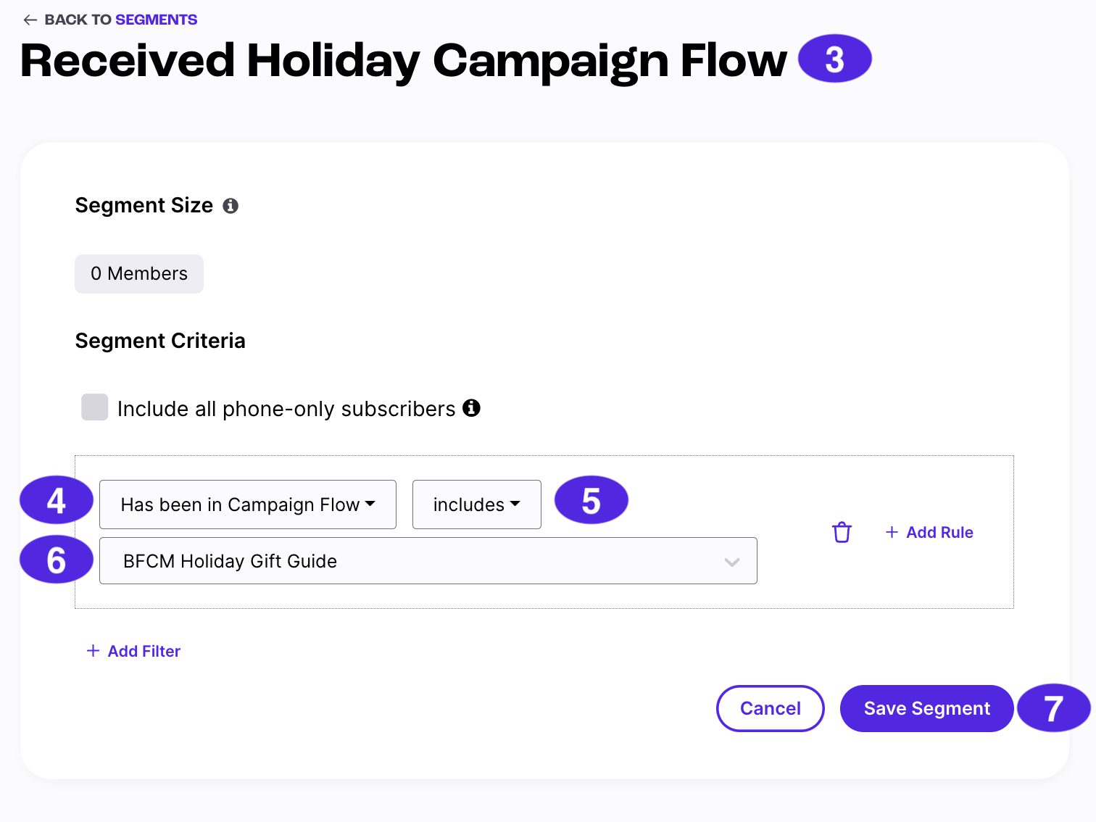1096x822 pixels.
Task: Open the BFCM Holiday Gift Guide dropdown
Action: tap(428, 560)
